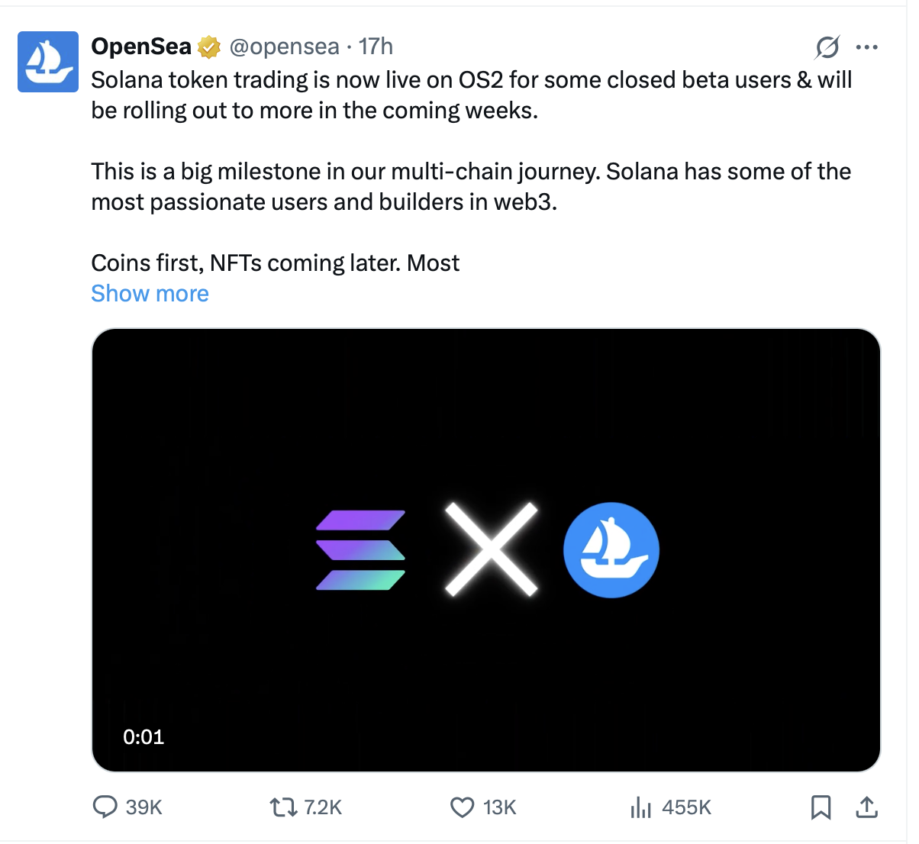Image resolution: width=919 pixels, height=844 pixels.
Task: Open the Grok explain-post icon
Action: click(827, 47)
